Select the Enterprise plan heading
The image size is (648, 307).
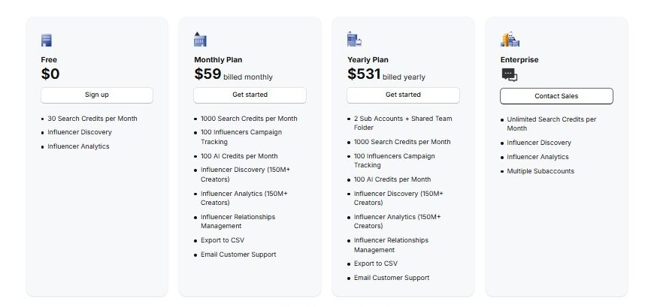point(519,59)
